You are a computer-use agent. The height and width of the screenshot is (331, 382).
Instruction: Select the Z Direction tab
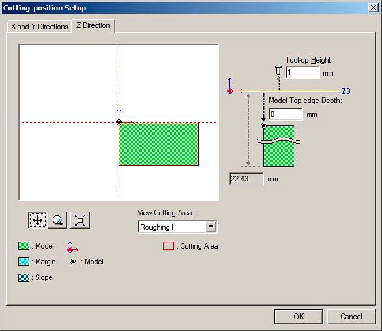pyautogui.click(x=93, y=25)
